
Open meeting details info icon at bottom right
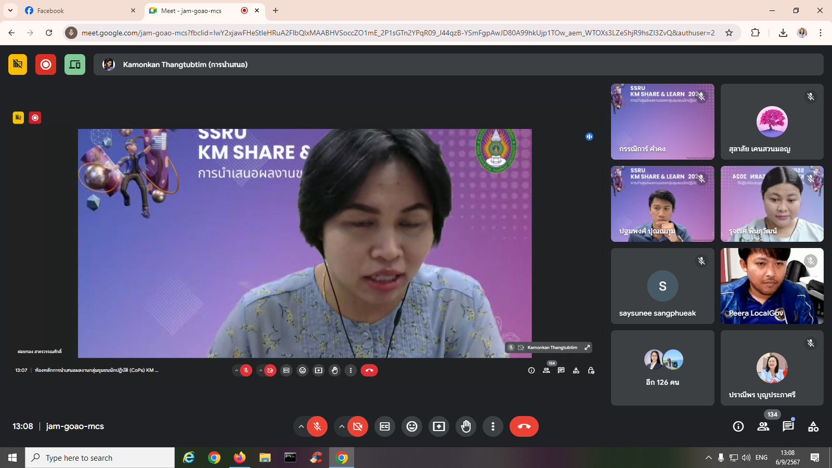pyautogui.click(x=738, y=426)
